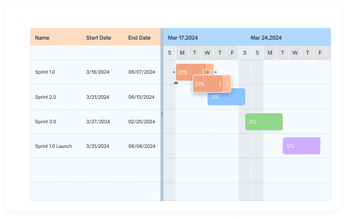Click Sprint 2.0 start date cell 3/21/2024
Image resolution: width=346 pixels, height=218 pixels.
coord(98,97)
